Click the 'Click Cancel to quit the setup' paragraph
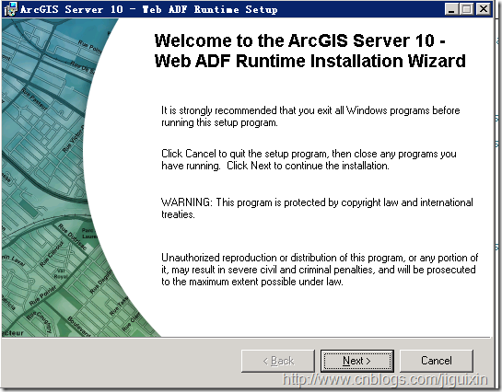This screenshot has height=392, width=502. tap(309, 159)
